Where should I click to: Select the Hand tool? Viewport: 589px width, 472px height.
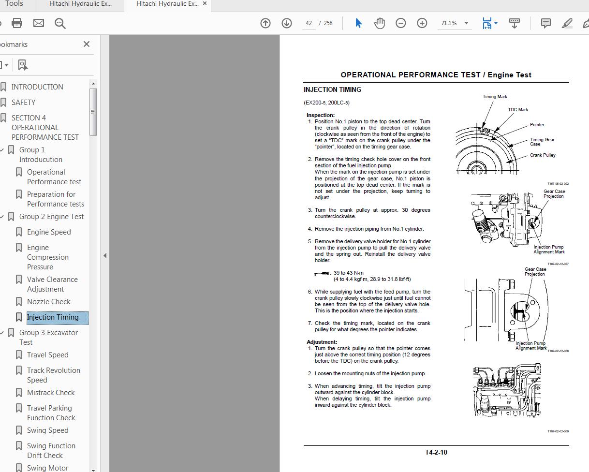[x=380, y=23]
